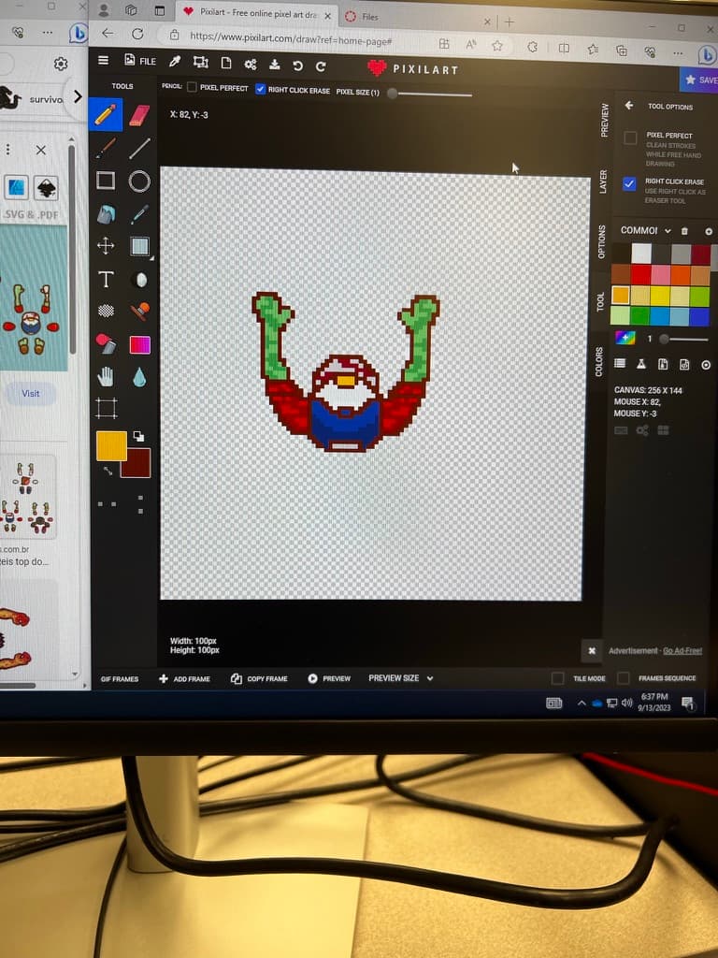Viewport: 718px width, 958px height.
Task: Select the Bucket fill tool
Action: 106,214
